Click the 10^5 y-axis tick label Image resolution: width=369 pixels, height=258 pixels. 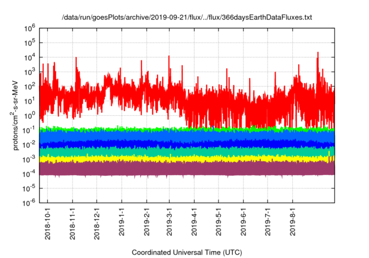29,43
